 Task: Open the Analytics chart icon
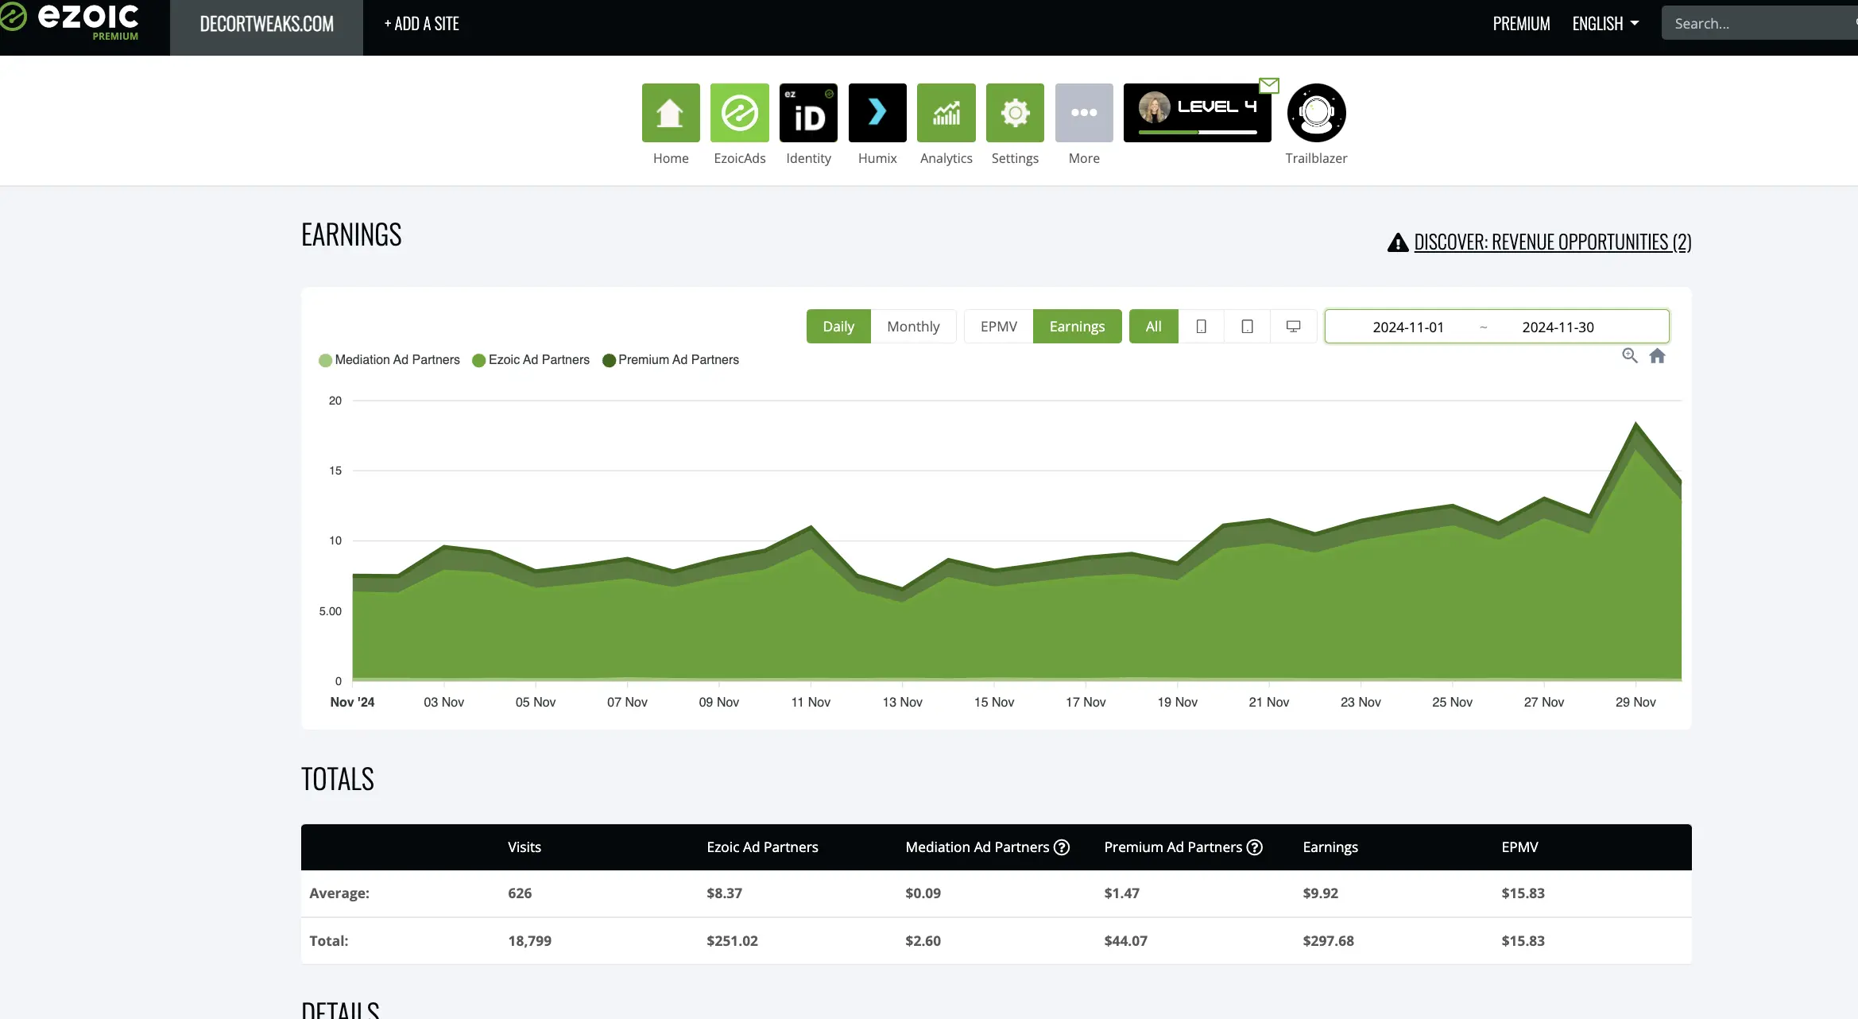point(946,113)
